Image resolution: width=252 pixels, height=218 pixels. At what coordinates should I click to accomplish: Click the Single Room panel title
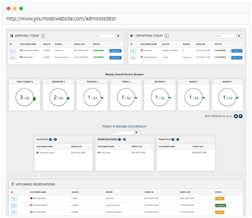tap(165, 139)
